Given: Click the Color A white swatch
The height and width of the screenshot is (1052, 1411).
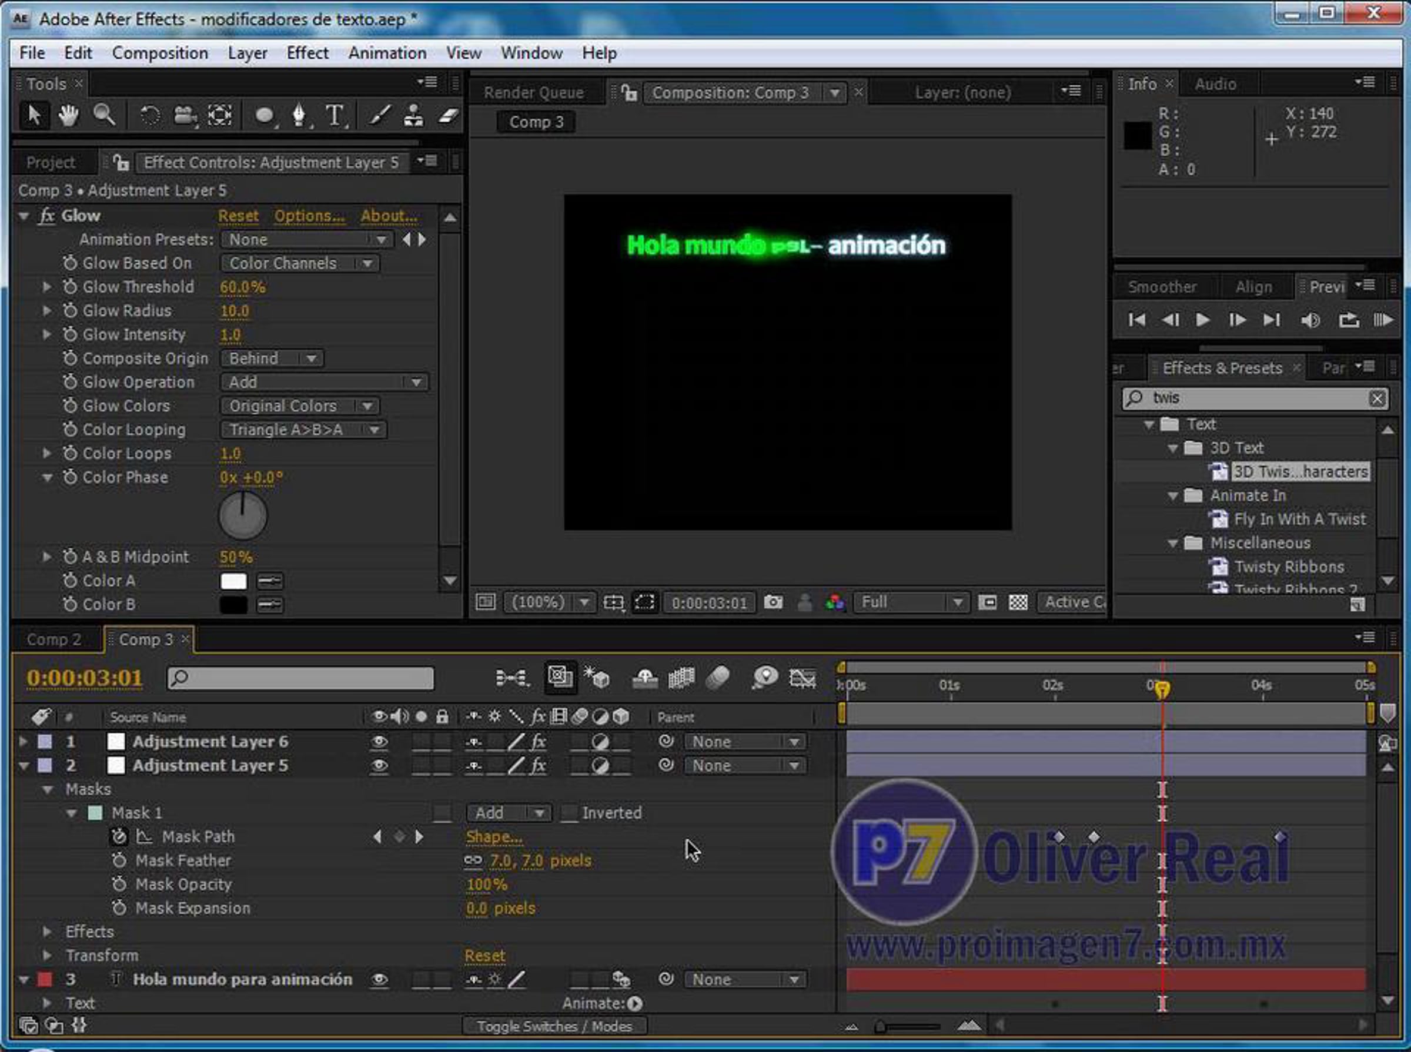Looking at the screenshot, I should (233, 581).
